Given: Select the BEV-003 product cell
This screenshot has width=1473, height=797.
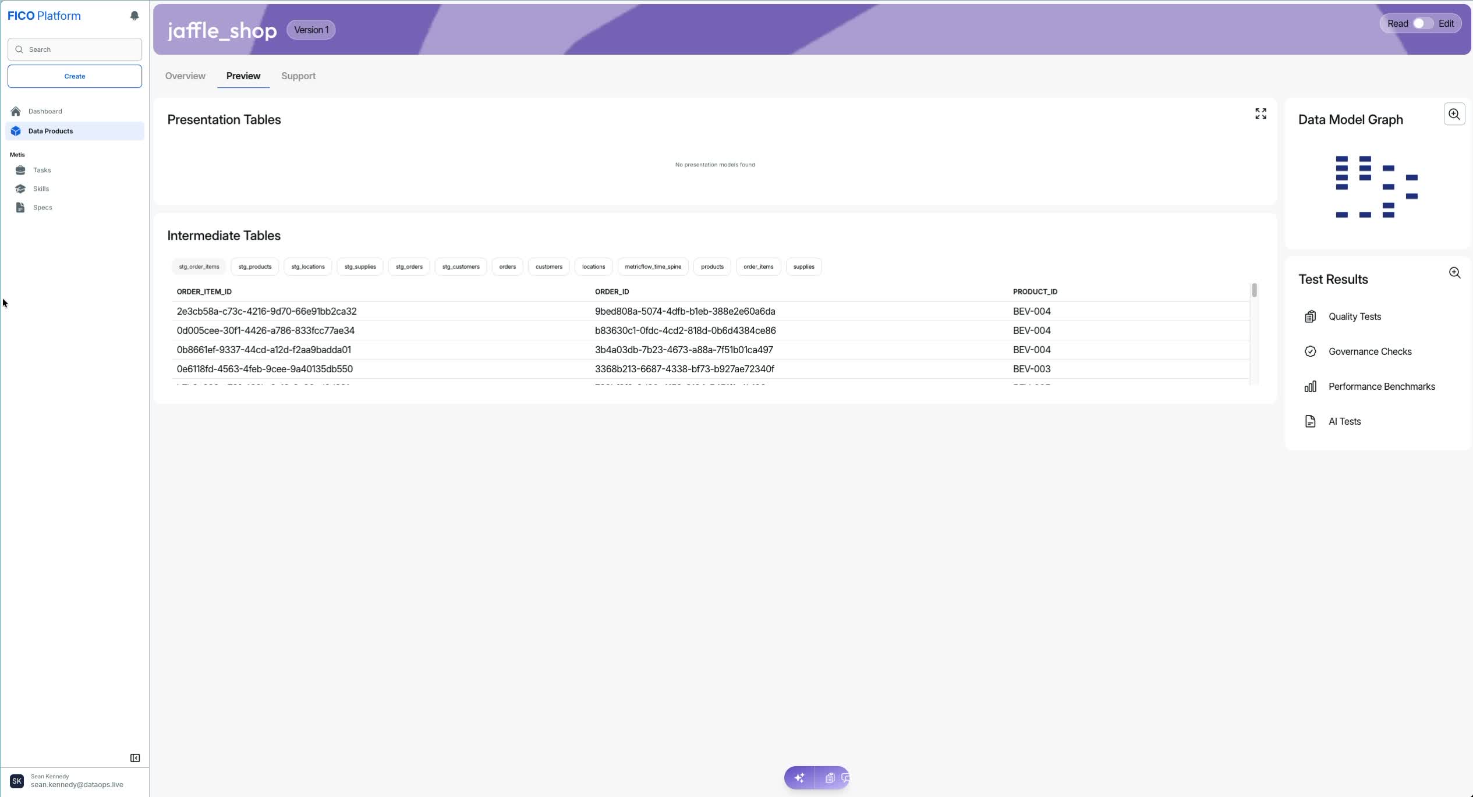Looking at the screenshot, I should pyautogui.click(x=1031, y=369).
